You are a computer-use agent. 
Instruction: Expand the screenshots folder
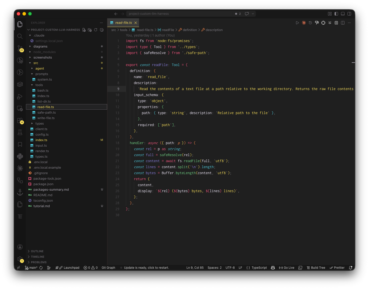66,58
